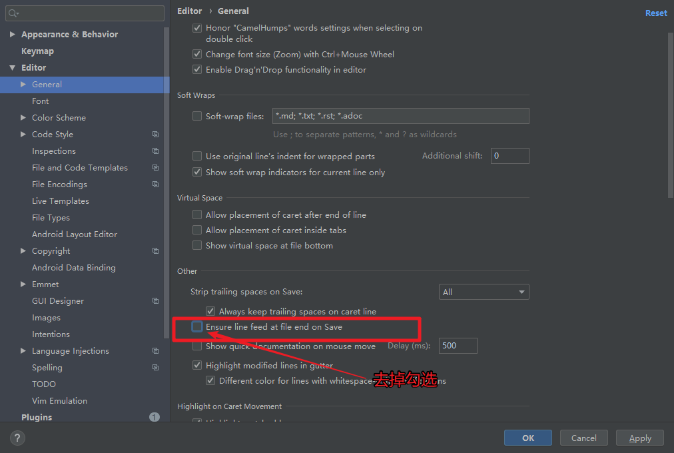Toggle Ensure line feed at file end on Save

(197, 326)
